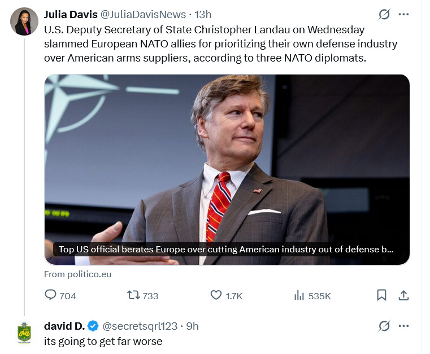The height and width of the screenshot is (354, 430).
Task: Open three-dot more menu on david D.'s reply
Action: (403, 326)
